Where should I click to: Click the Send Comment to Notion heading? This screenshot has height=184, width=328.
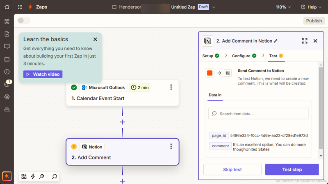click(x=261, y=71)
